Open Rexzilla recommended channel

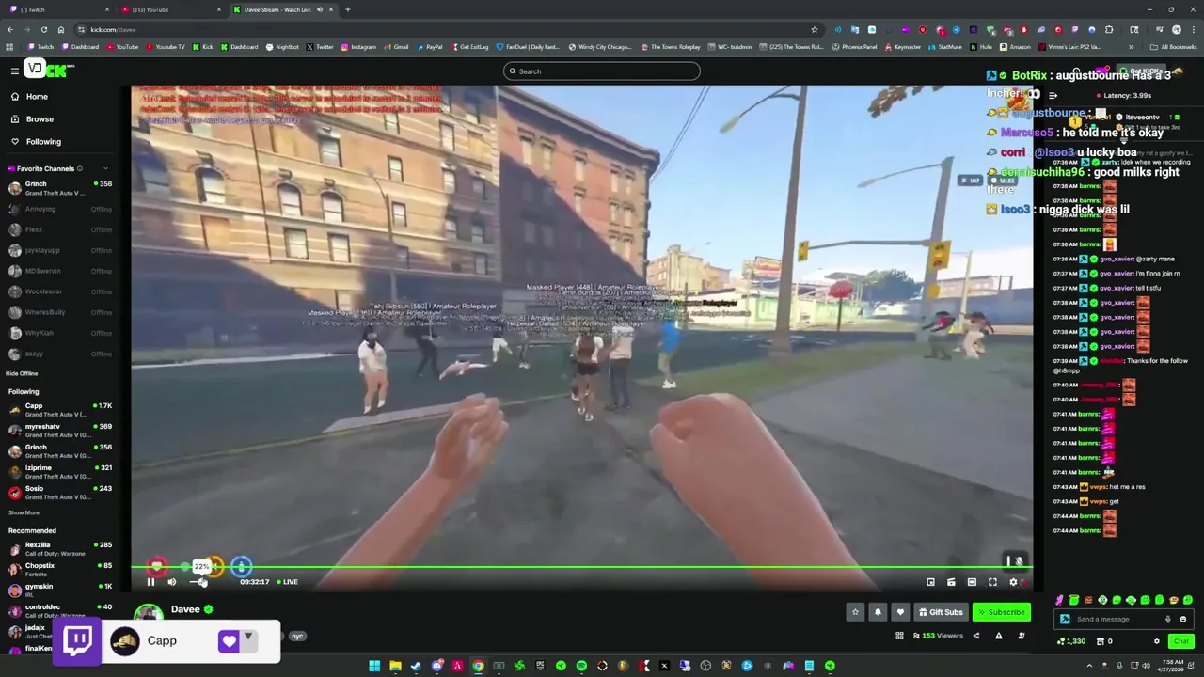(60, 549)
